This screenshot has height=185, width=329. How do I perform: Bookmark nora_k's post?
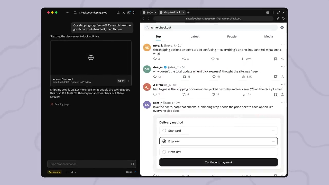click(276, 59)
